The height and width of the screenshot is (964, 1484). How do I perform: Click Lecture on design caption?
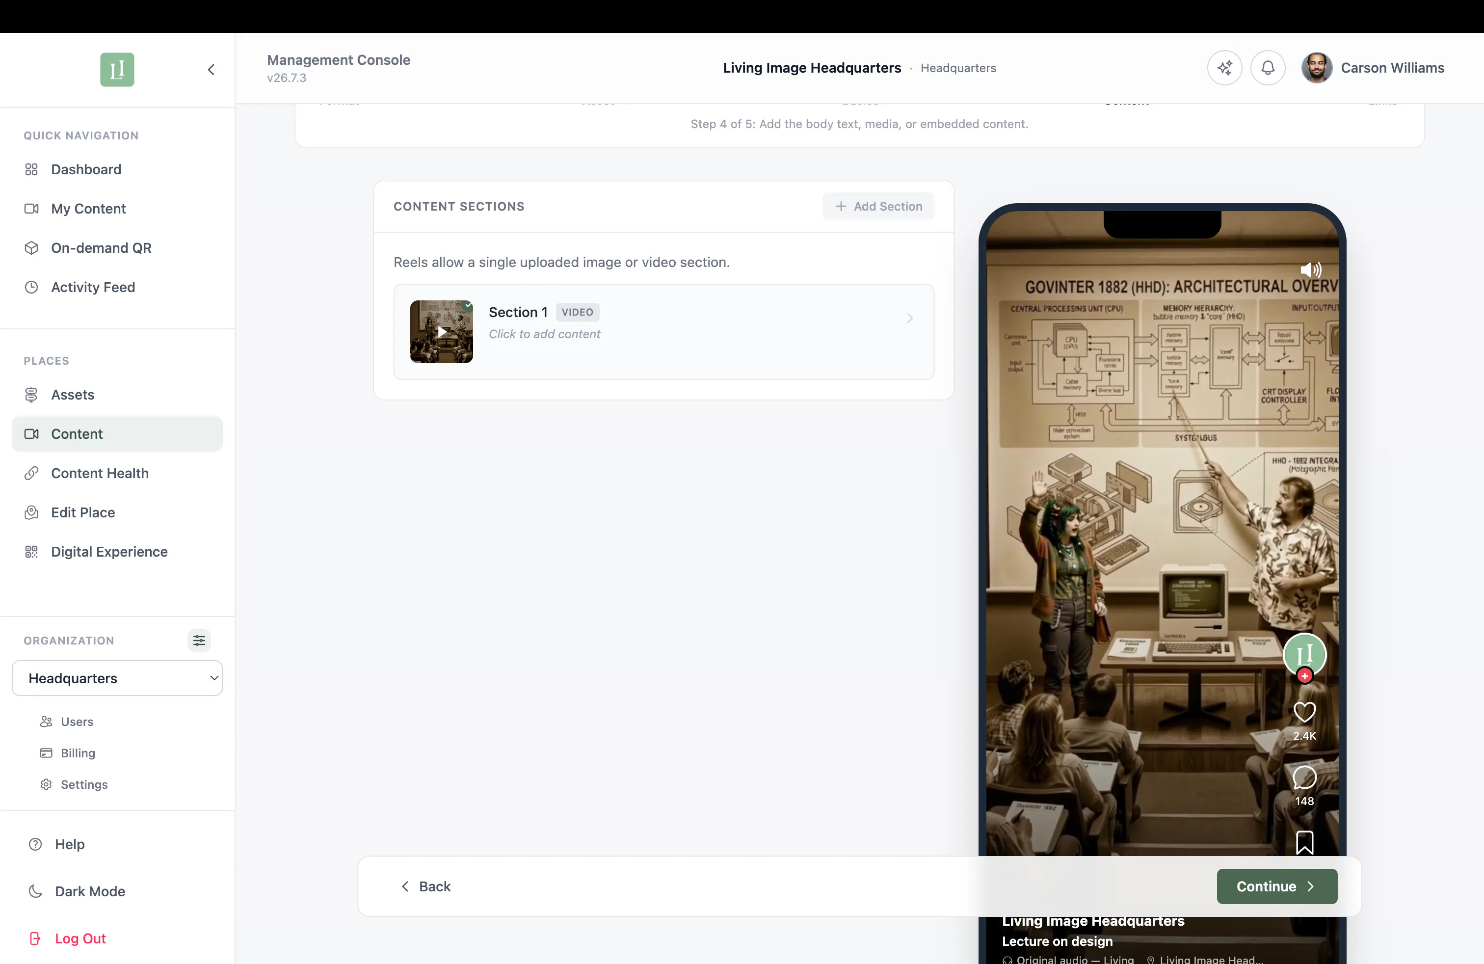click(x=1057, y=941)
